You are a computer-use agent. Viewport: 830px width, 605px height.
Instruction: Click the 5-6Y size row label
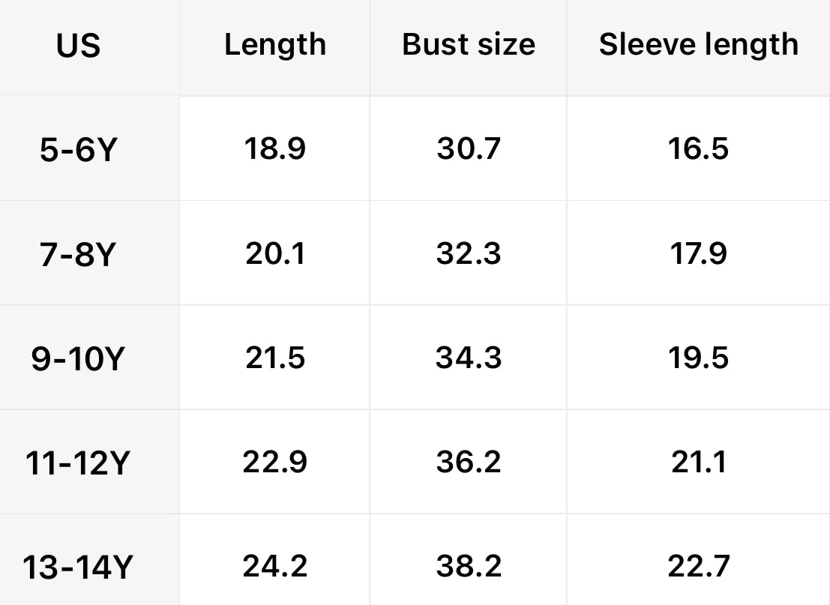point(78,150)
